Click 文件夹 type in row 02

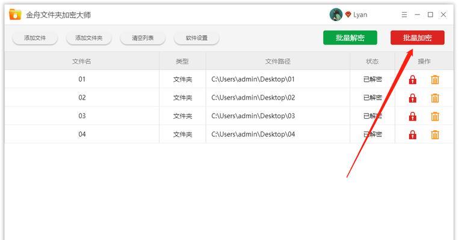click(x=182, y=98)
